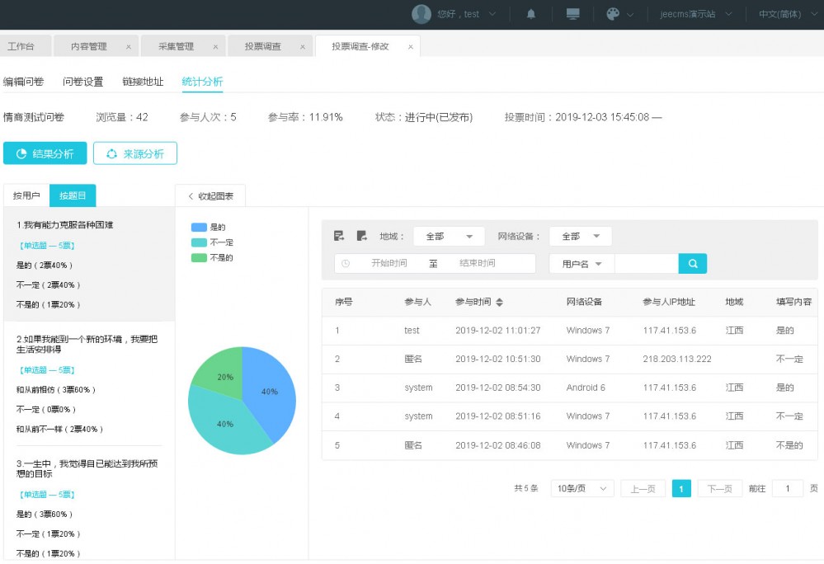824x564 pixels.
Task: Click the theme palette icon in top bar
Action: pos(614,14)
